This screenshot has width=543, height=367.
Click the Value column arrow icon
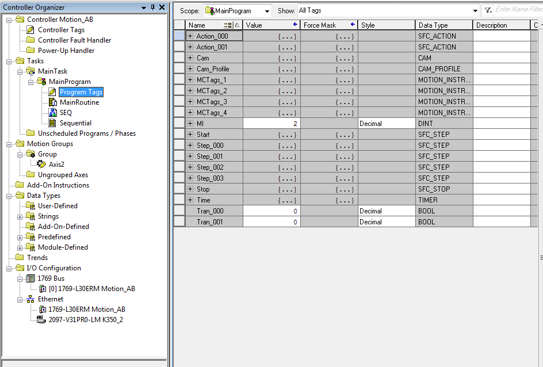click(295, 25)
